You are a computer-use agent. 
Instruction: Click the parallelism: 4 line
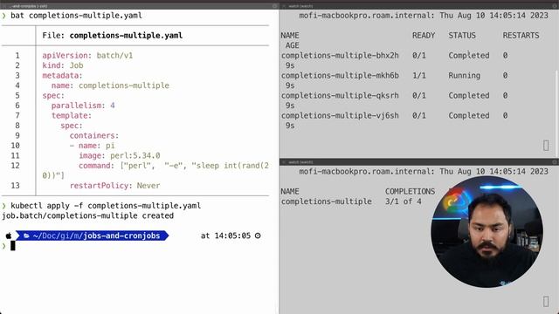[83, 106]
